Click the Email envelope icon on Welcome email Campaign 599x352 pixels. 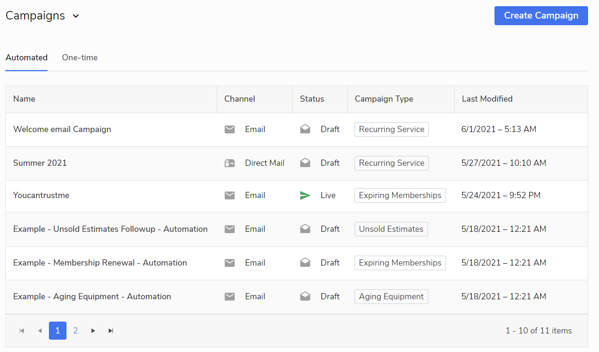click(x=230, y=129)
